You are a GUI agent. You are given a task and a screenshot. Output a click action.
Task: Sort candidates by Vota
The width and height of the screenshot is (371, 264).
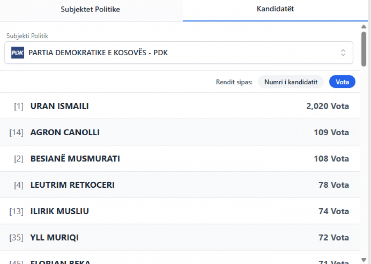click(342, 82)
